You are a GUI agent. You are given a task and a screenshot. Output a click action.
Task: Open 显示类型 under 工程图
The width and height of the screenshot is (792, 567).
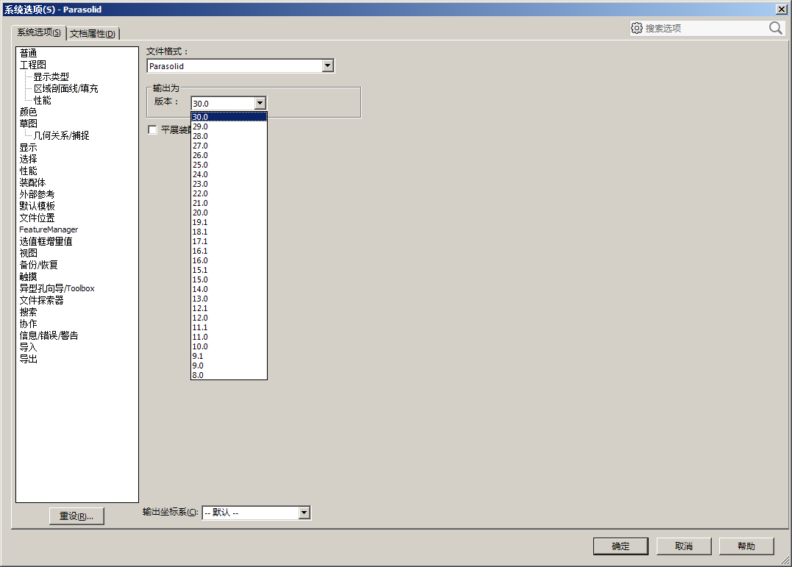pos(51,76)
